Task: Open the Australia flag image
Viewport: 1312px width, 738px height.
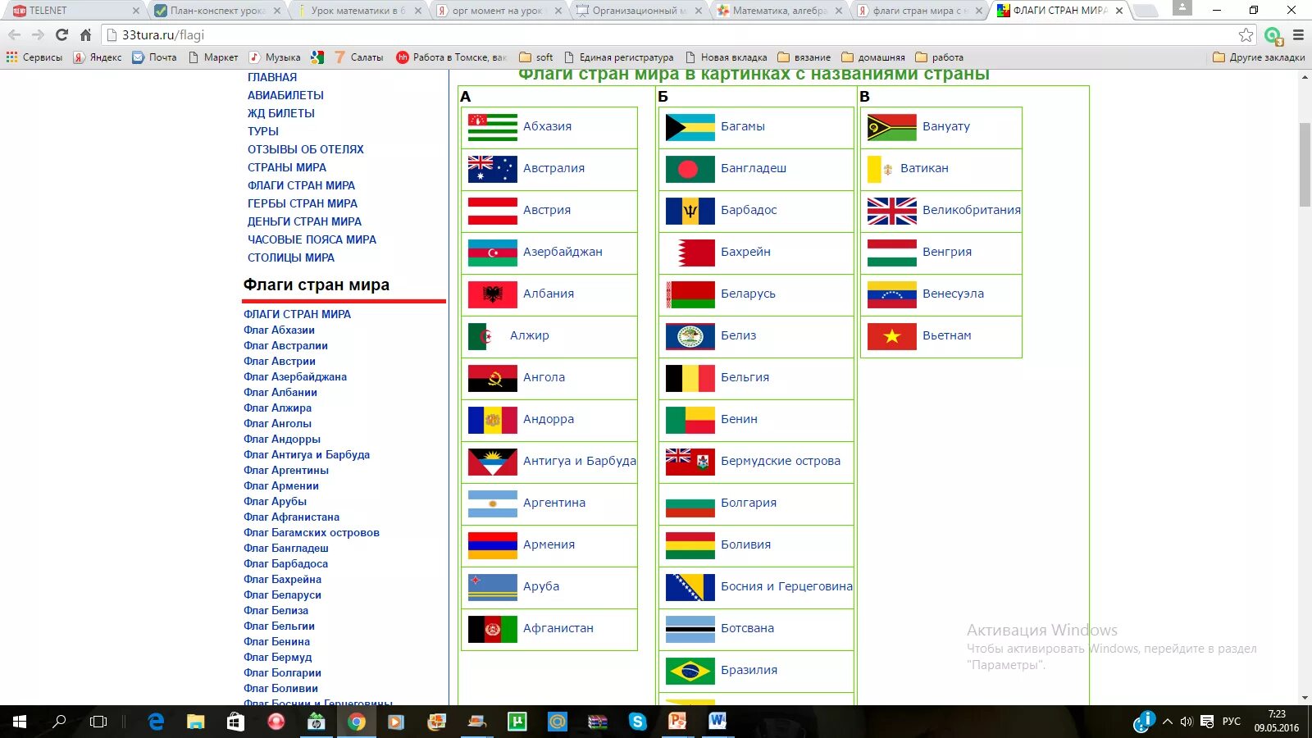Action: tap(492, 169)
